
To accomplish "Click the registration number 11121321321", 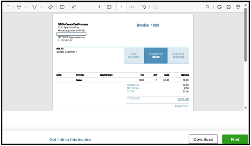I will click(x=65, y=41).
